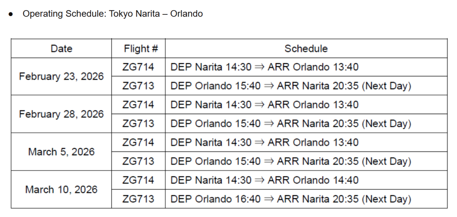457x217 pixels.
Task: Click ZG713 in the March 10 row
Action: (138, 199)
